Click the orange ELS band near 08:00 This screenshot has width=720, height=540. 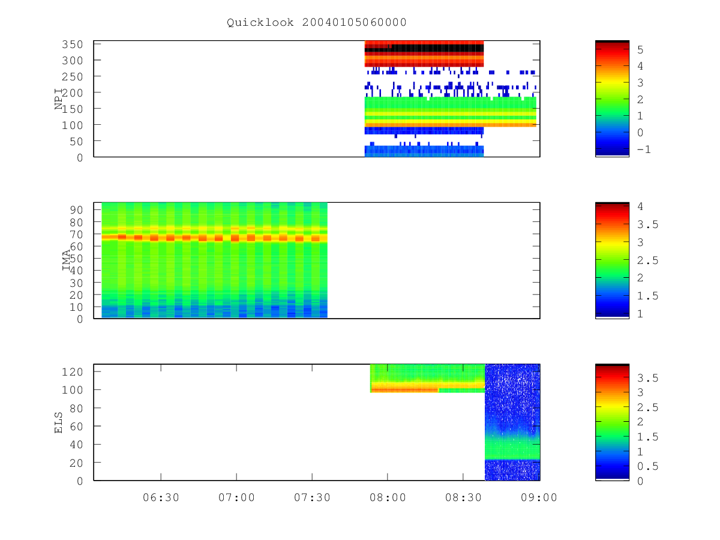tap(404, 389)
